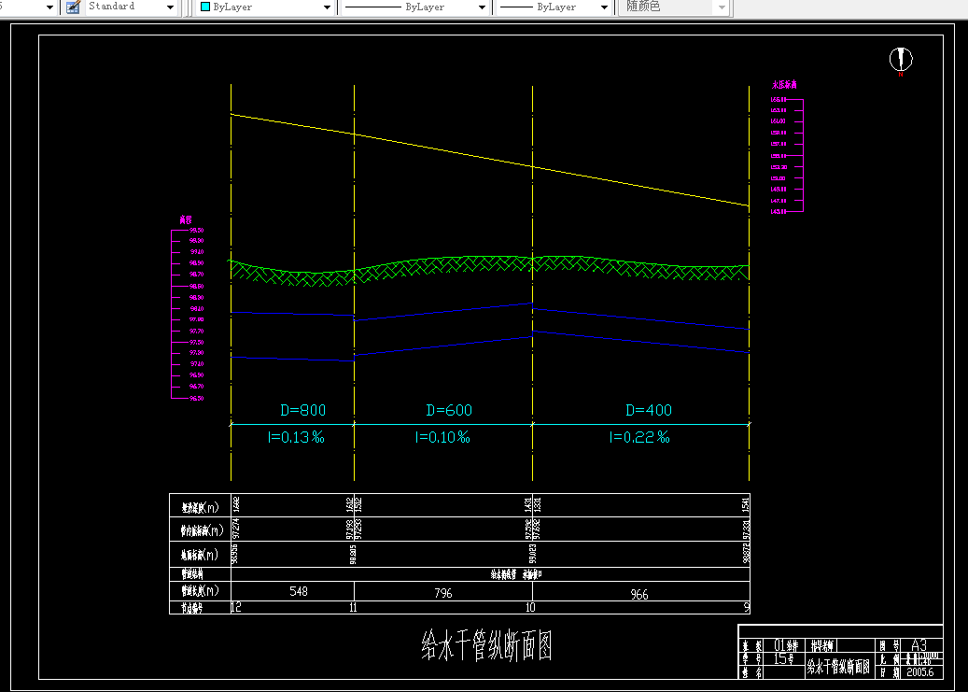Select the yellow hydraulic grade line
The height and width of the screenshot is (692, 968).
[x=489, y=160]
